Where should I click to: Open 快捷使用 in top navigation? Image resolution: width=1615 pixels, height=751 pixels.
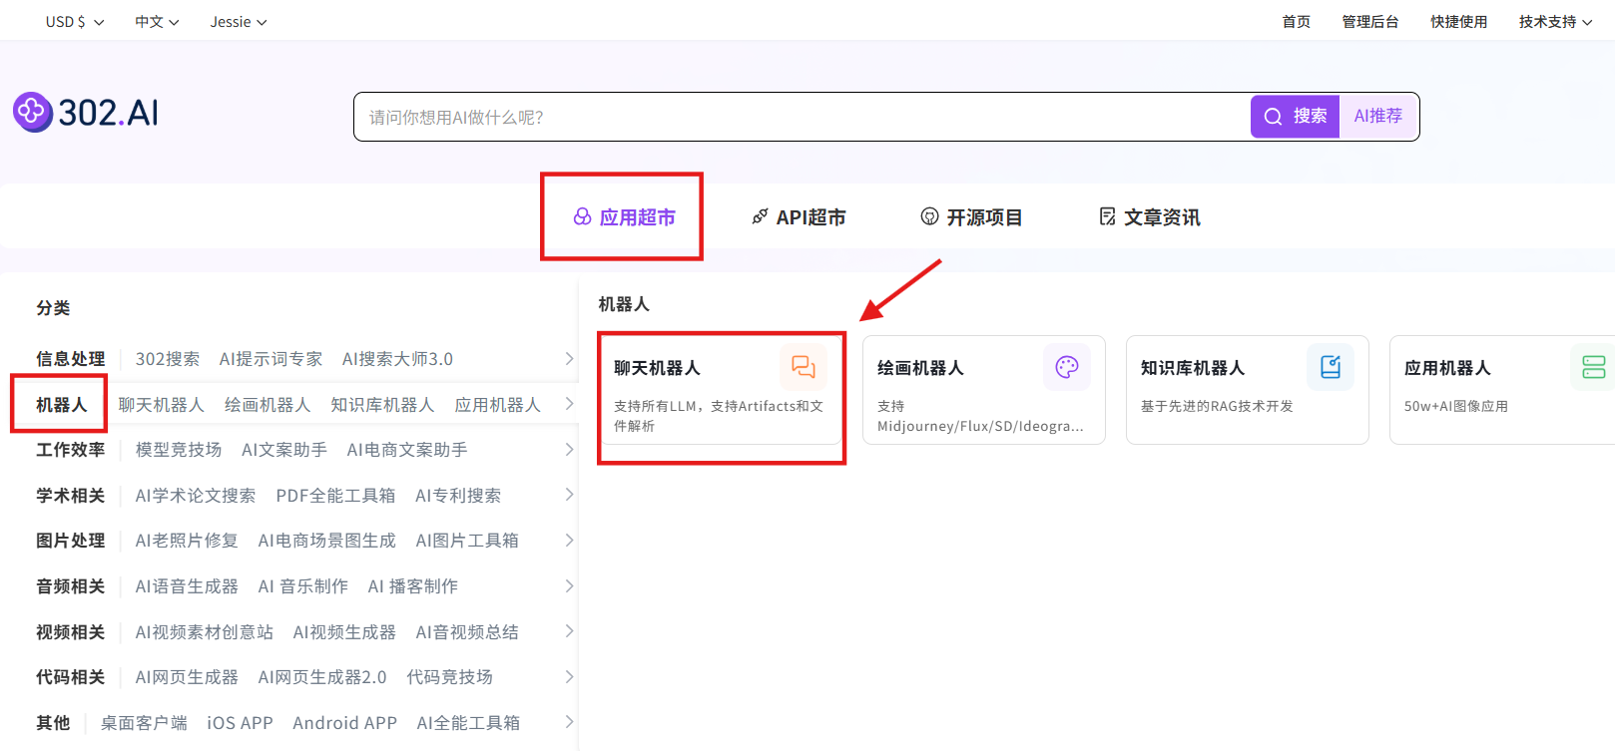point(1458,22)
